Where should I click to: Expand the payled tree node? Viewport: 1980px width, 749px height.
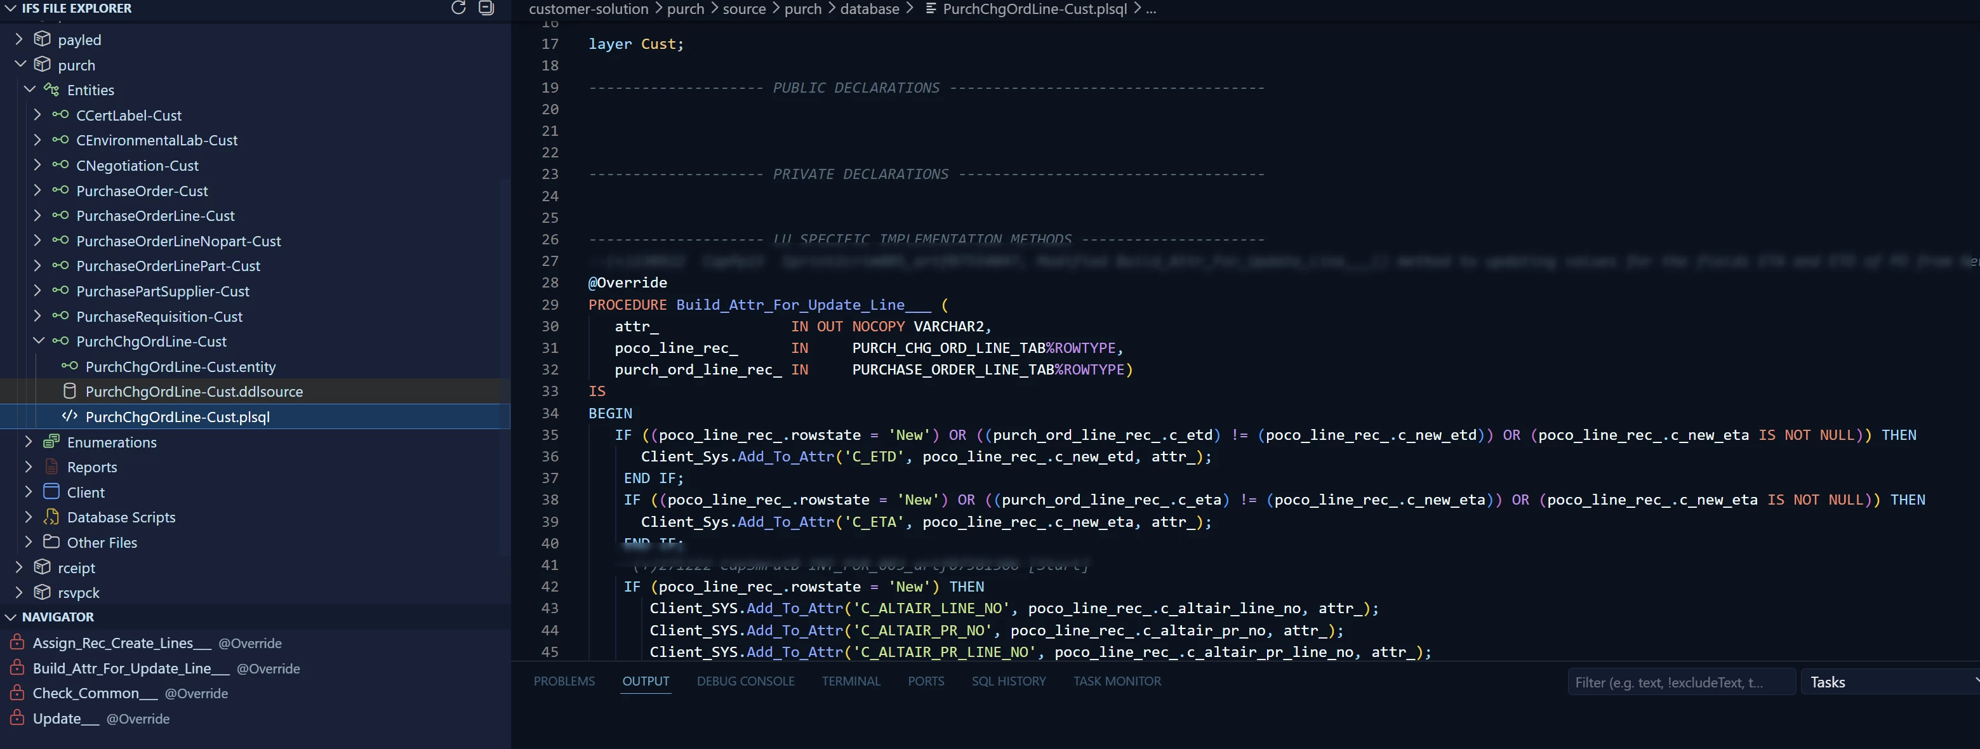(20, 39)
